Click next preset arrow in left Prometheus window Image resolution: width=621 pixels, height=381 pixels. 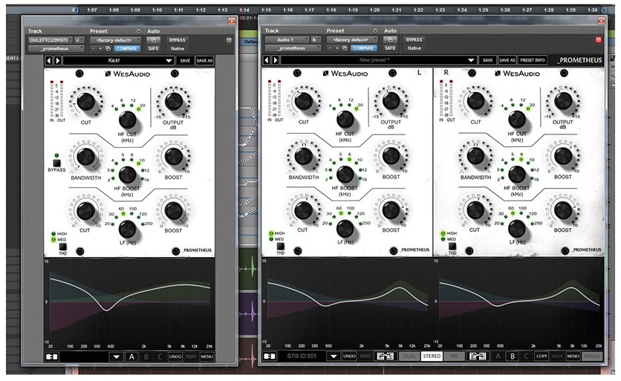57,61
